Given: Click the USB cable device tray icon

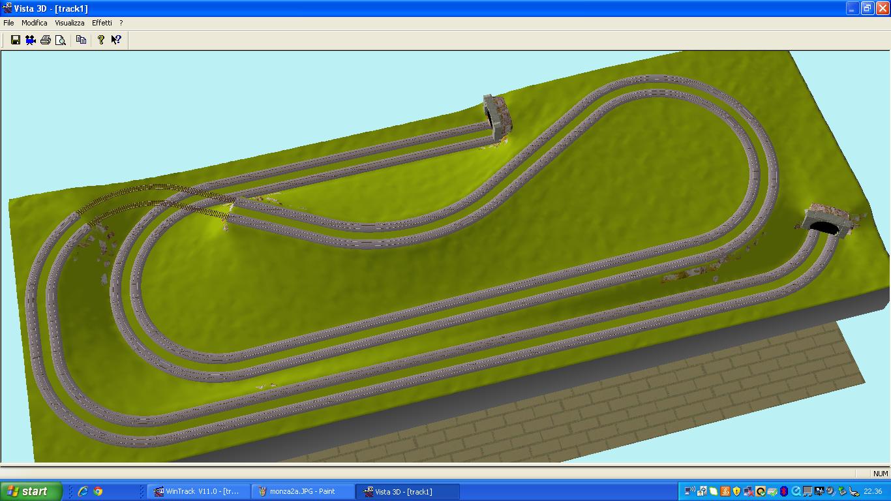Looking at the screenshot, I should pyautogui.click(x=854, y=491).
